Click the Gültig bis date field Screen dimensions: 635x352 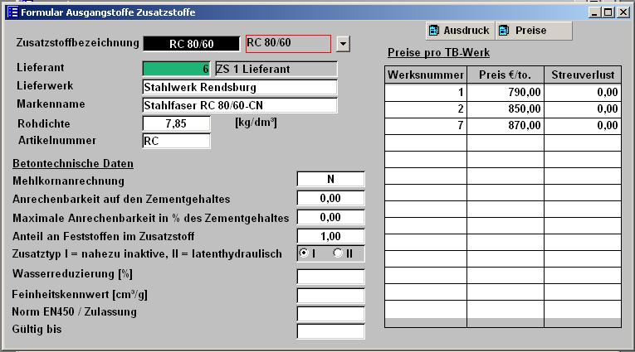pos(330,331)
